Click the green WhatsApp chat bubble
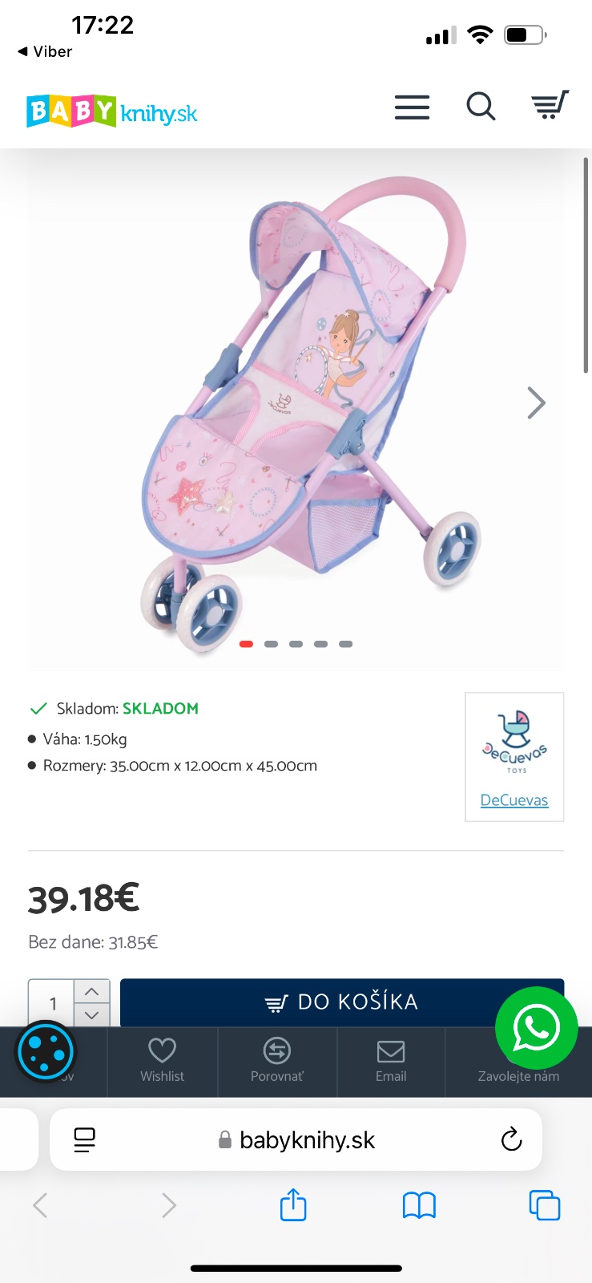 tap(536, 1027)
